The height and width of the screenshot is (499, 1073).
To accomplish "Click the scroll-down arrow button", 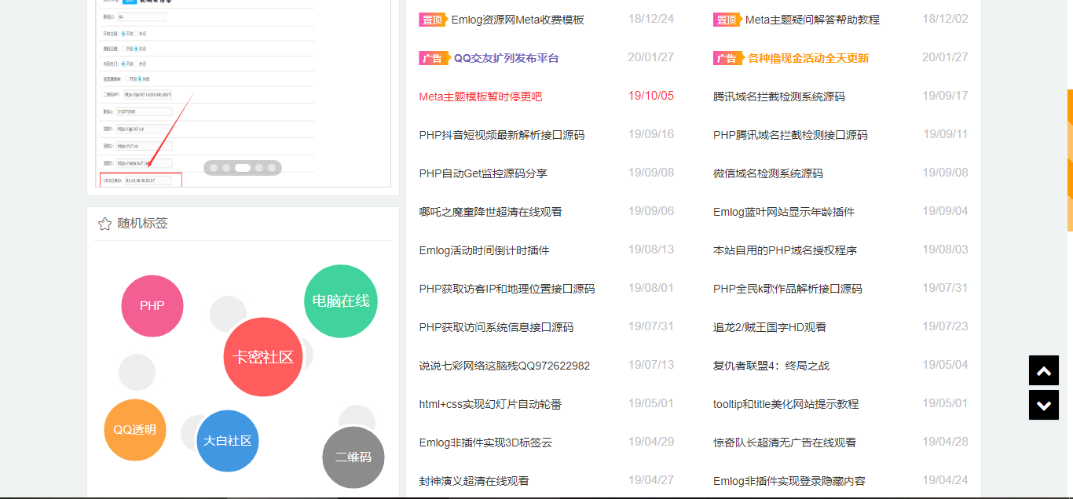I will [x=1043, y=405].
